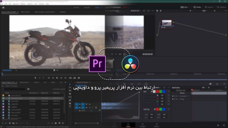Toggle the Soft Clip blue channel
This screenshot has height=128, width=228.
coord(164,109)
